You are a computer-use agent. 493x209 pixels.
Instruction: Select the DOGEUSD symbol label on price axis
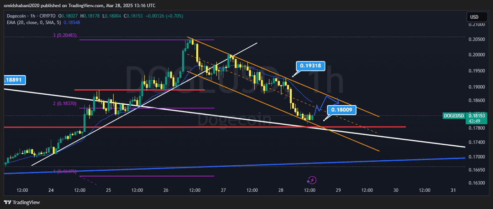pos(454,116)
